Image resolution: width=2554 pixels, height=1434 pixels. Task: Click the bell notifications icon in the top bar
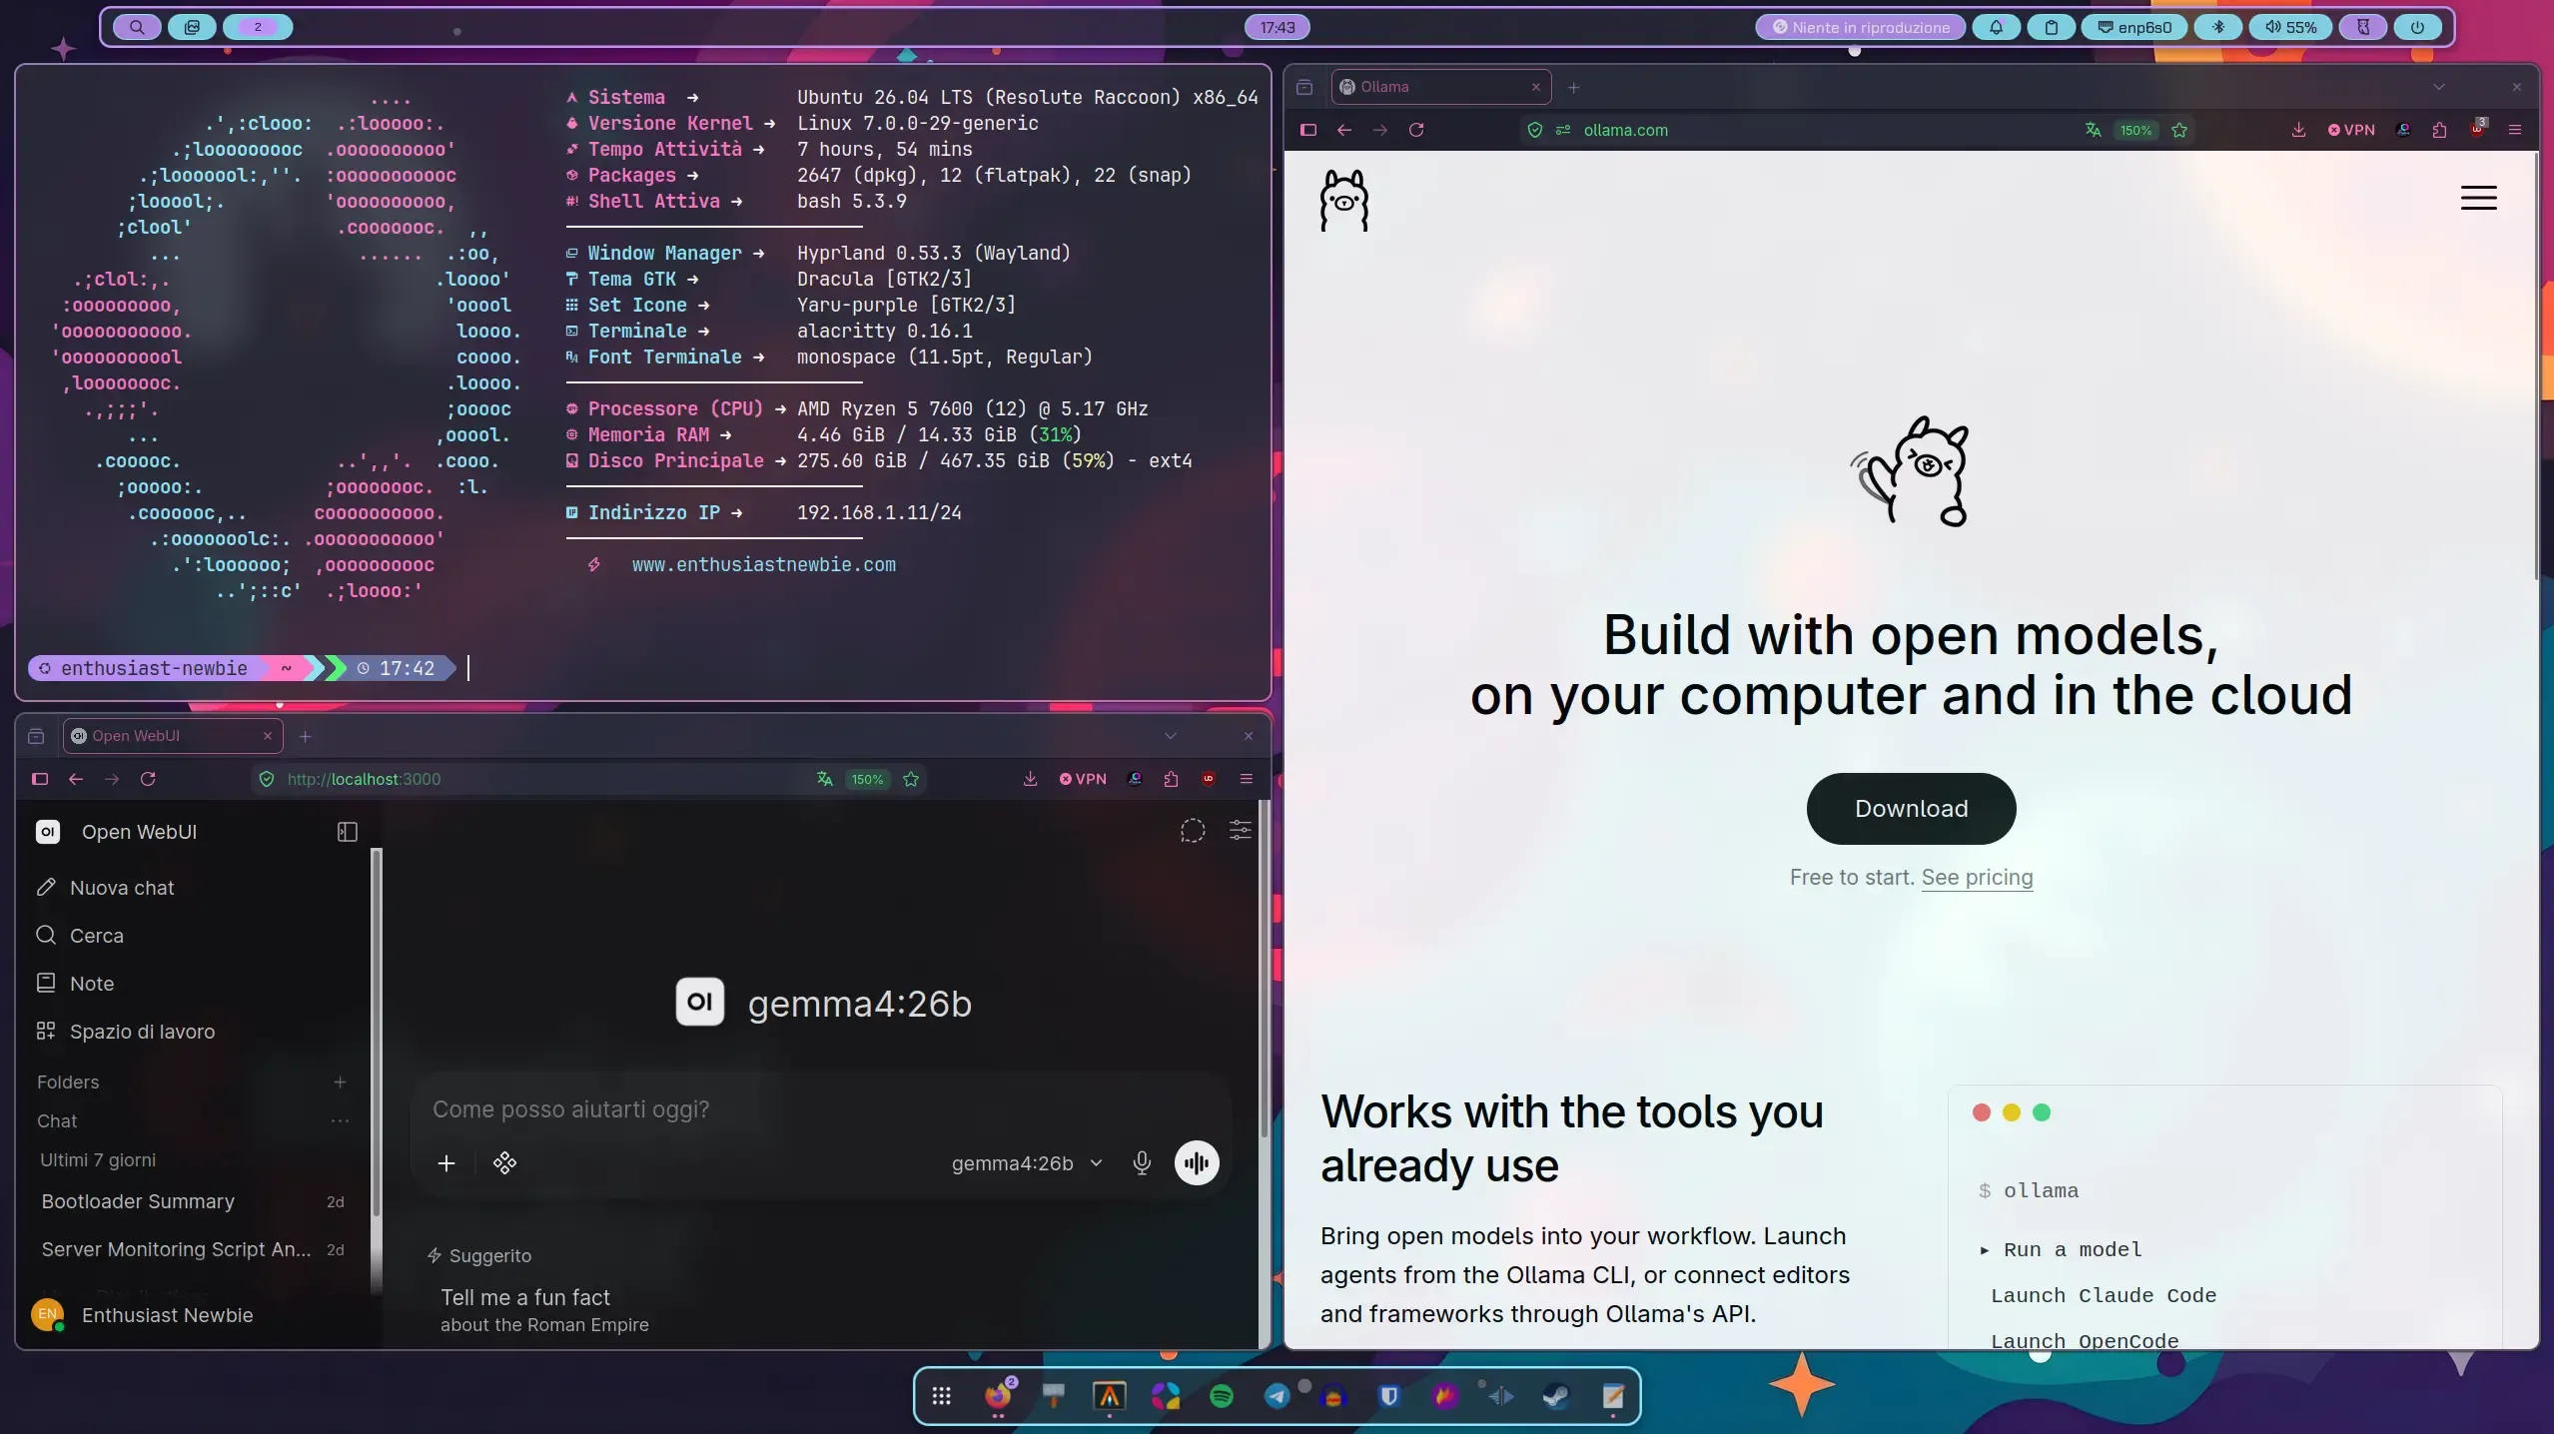[1996, 27]
